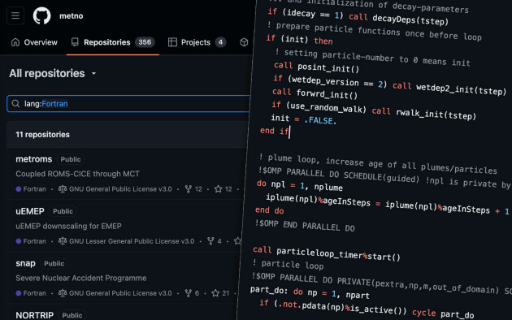Click the 'uEMEP downscaling for EMEP' description
This screenshot has width=512, height=320.
point(68,226)
